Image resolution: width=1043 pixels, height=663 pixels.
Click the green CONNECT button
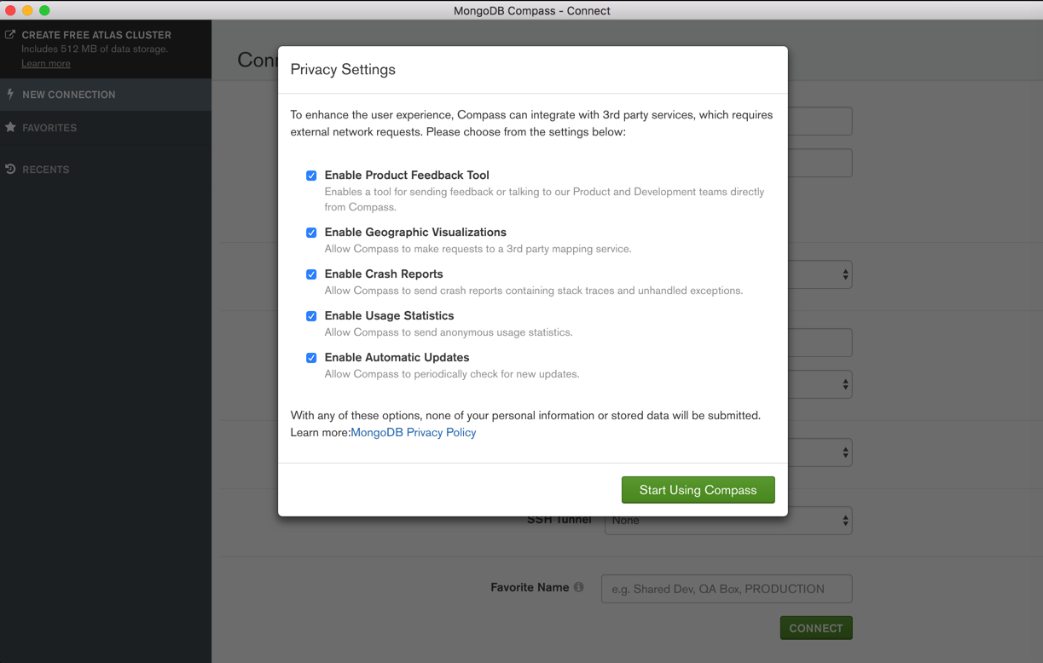(x=815, y=628)
